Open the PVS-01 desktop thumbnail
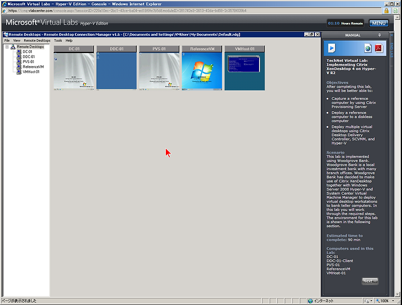This screenshot has width=402, height=305. 159,72
